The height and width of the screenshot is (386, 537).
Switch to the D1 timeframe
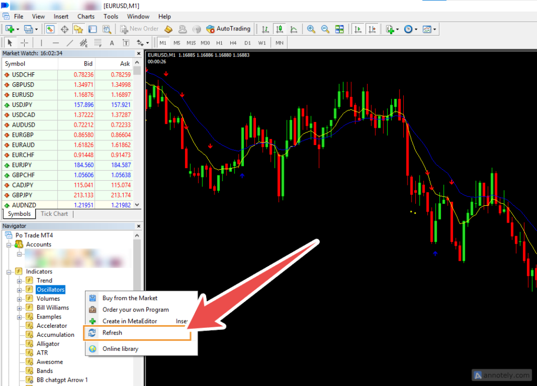click(x=248, y=43)
